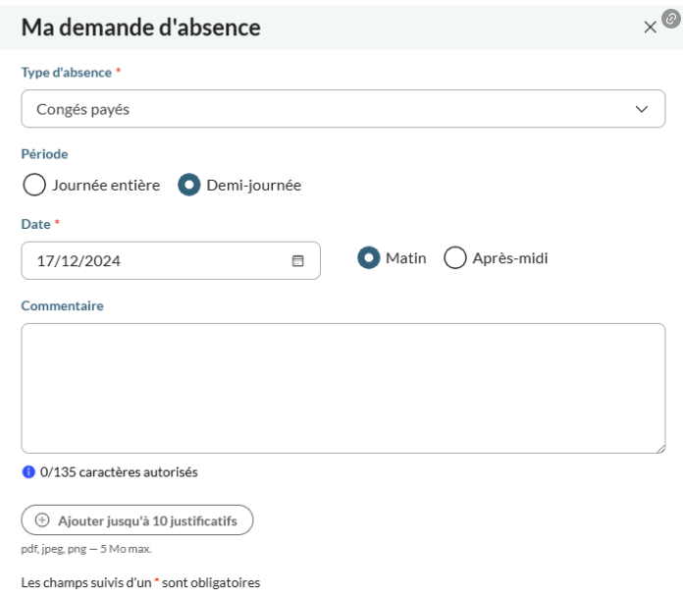Click the Journée entière label text
This screenshot has width=683, height=600.
[106, 186]
